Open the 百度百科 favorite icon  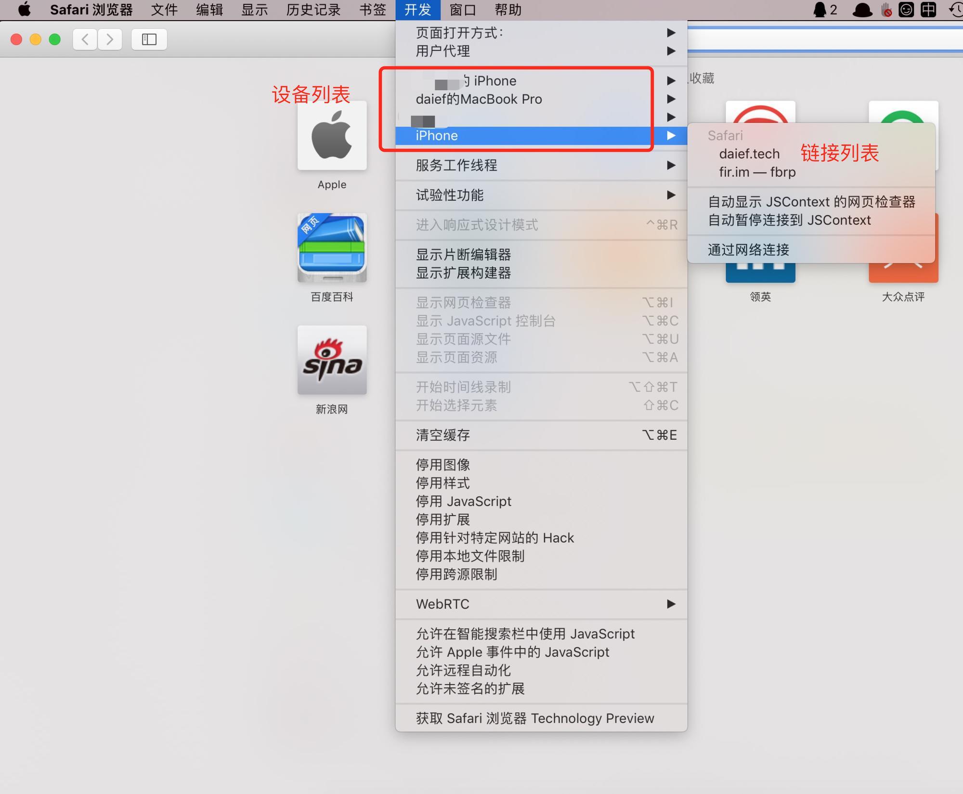332,247
